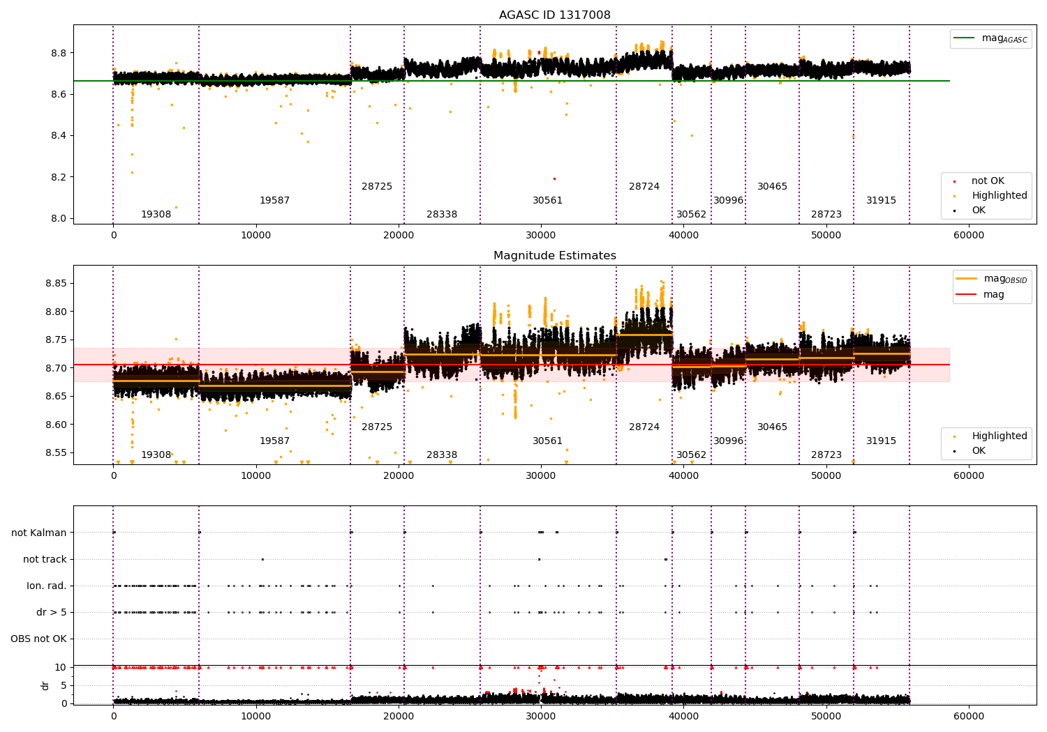1047x732 pixels.
Task: Select the orange mag OBSID legend line
Action: (x=967, y=278)
